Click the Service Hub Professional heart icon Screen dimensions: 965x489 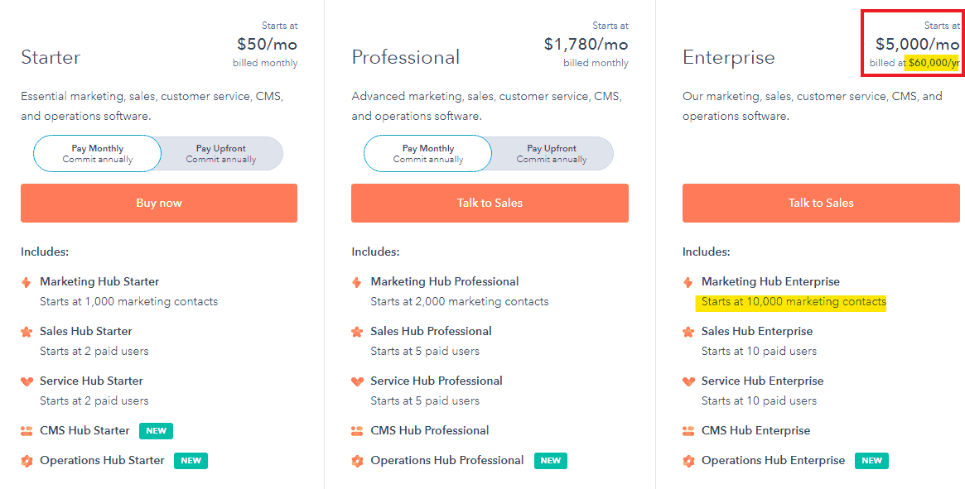pyautogui.click(x=357, y=381)
